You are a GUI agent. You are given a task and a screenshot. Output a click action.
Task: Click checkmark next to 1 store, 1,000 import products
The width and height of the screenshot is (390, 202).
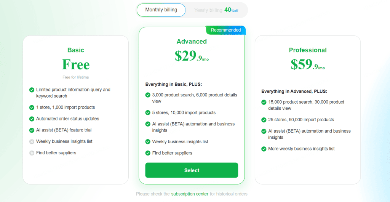coord(32,107)
